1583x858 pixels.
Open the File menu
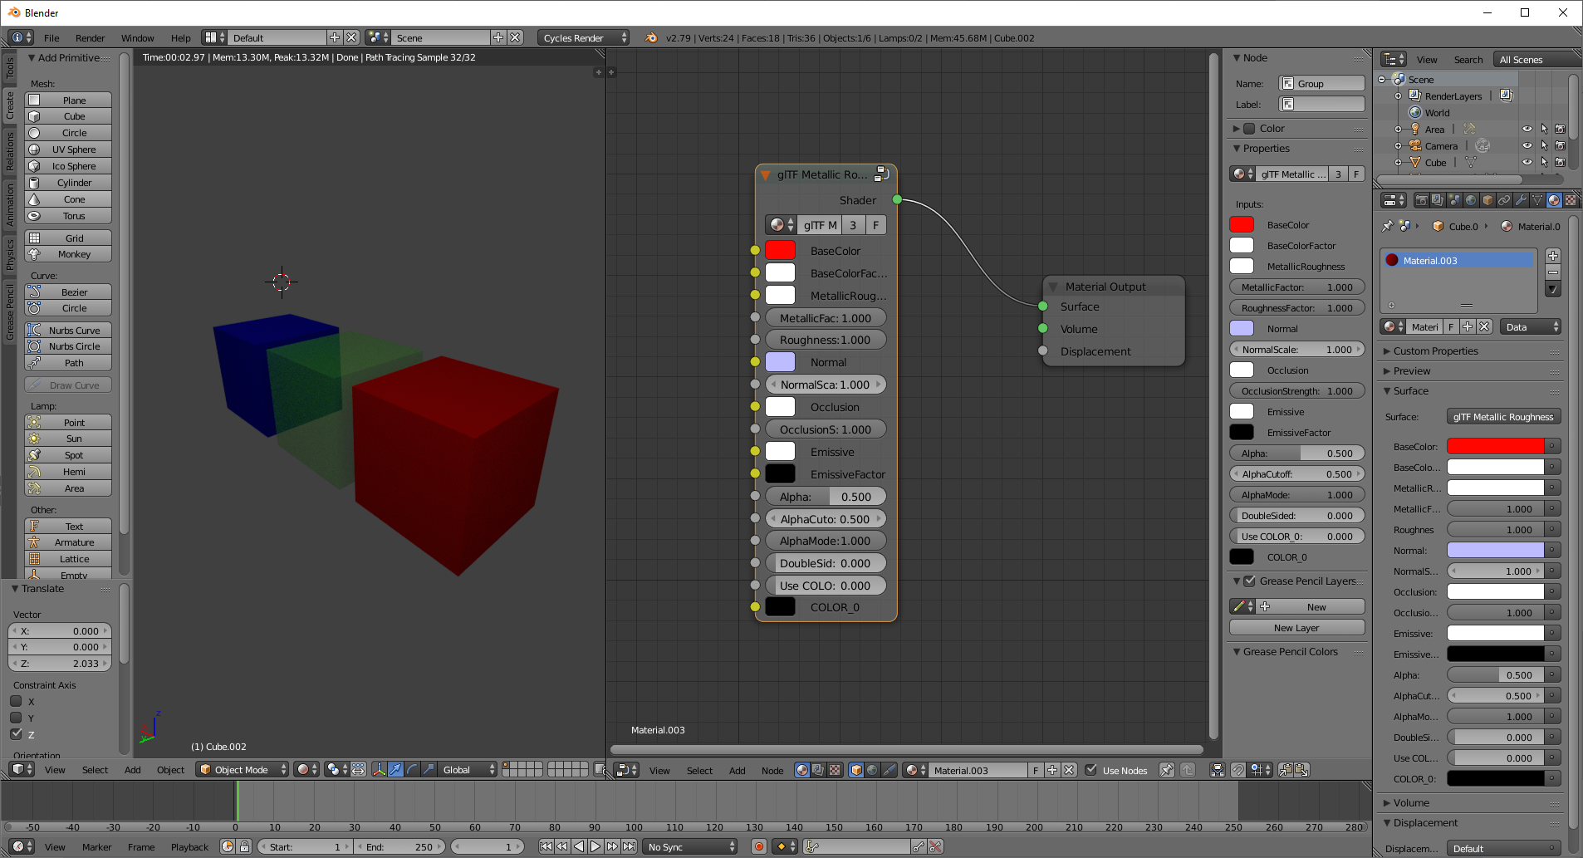[51, 38]
